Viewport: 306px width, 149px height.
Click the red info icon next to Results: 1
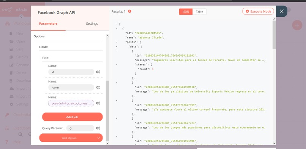tap(129, 11)
